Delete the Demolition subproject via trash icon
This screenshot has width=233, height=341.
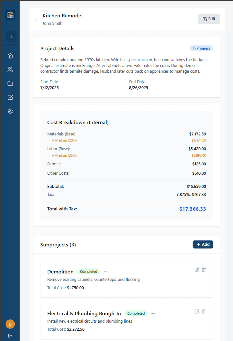(204, 270)
